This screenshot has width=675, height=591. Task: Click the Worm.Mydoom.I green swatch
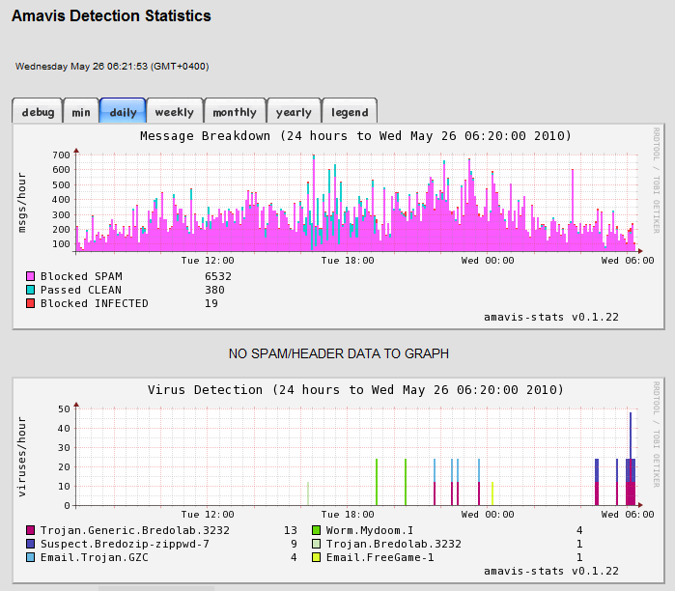tap(316, 530)
